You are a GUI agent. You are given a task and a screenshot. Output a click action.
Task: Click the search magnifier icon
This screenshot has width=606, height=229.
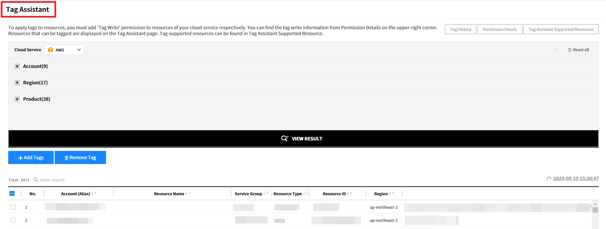click(x=36, y=180)
